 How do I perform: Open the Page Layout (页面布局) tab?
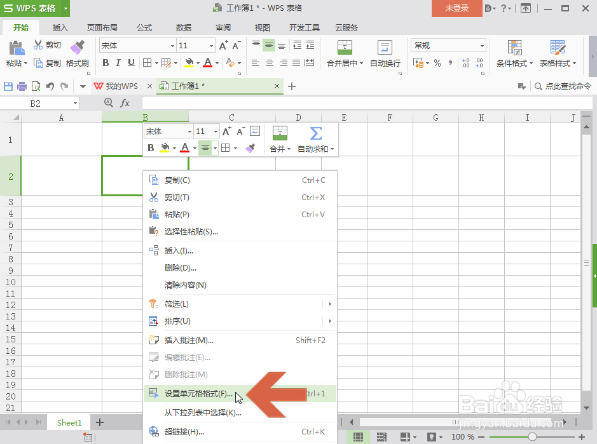pos(102,28)
